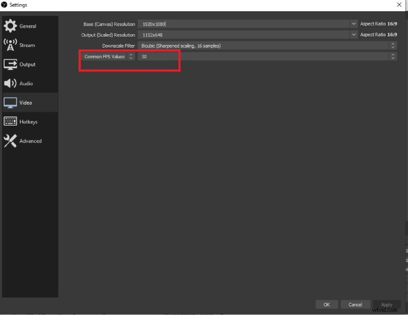
Task: Open the Base Canvas Resolution dropdown
Action: pos(353,23)
